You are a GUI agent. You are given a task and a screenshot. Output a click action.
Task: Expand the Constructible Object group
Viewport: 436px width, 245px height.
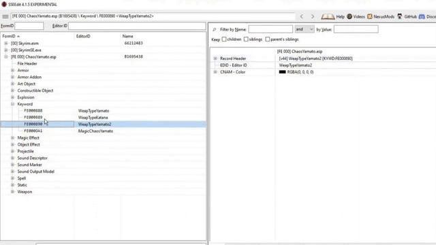pyautogui.click(x=12, y=91)
